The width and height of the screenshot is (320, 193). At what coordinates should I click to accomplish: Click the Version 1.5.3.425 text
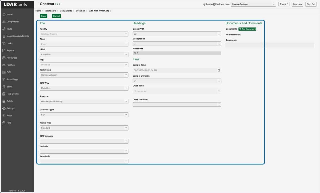point(17,191)
